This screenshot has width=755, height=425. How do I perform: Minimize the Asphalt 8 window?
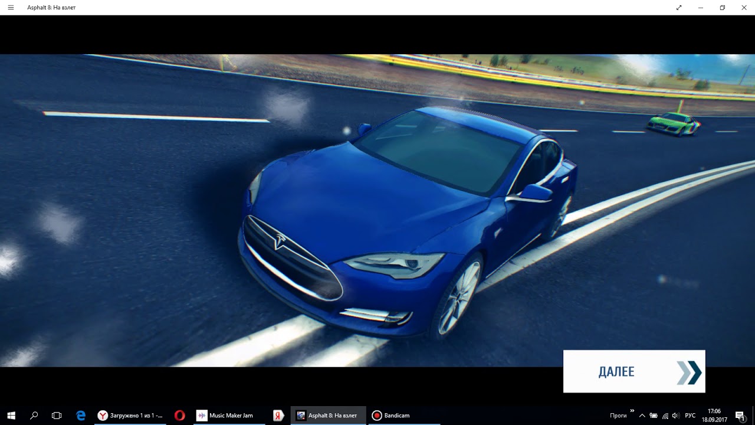tap(701, 8)
